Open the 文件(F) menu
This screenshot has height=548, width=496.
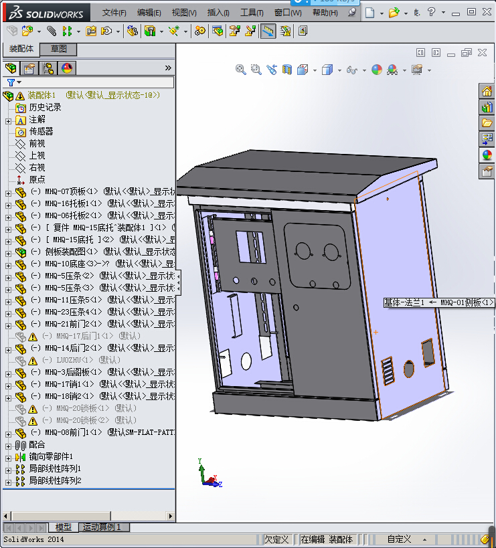click(114, 13)
